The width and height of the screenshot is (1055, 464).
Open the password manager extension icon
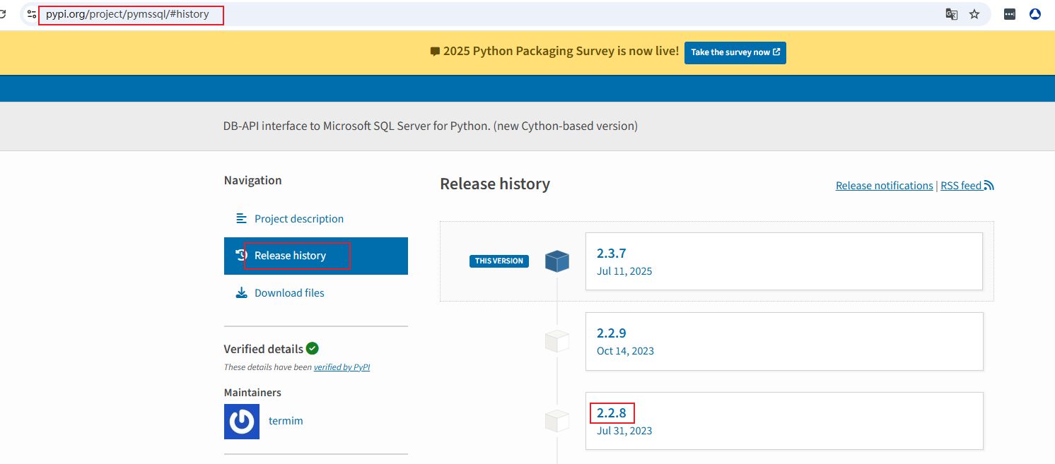pos(1010,14)
